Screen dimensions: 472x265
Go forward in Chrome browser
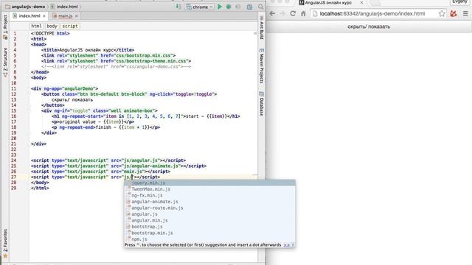tap(282, 13)
